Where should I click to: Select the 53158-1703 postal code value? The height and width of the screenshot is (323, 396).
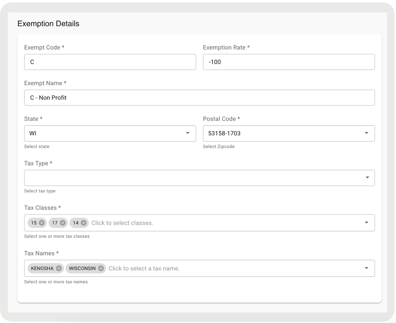click(224, 133)
